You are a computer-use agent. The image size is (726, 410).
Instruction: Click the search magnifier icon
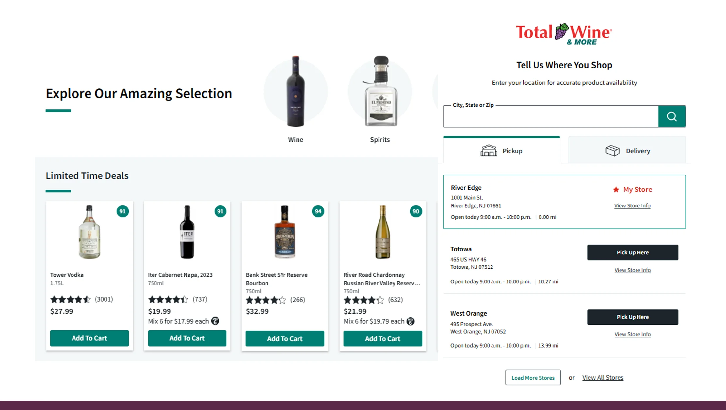pos(671,116)
